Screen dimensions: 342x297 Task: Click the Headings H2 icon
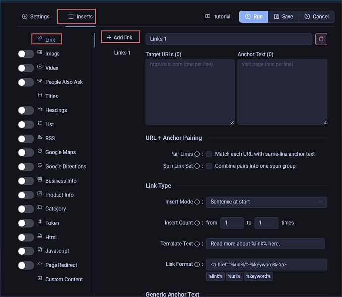tap(40, 109)
